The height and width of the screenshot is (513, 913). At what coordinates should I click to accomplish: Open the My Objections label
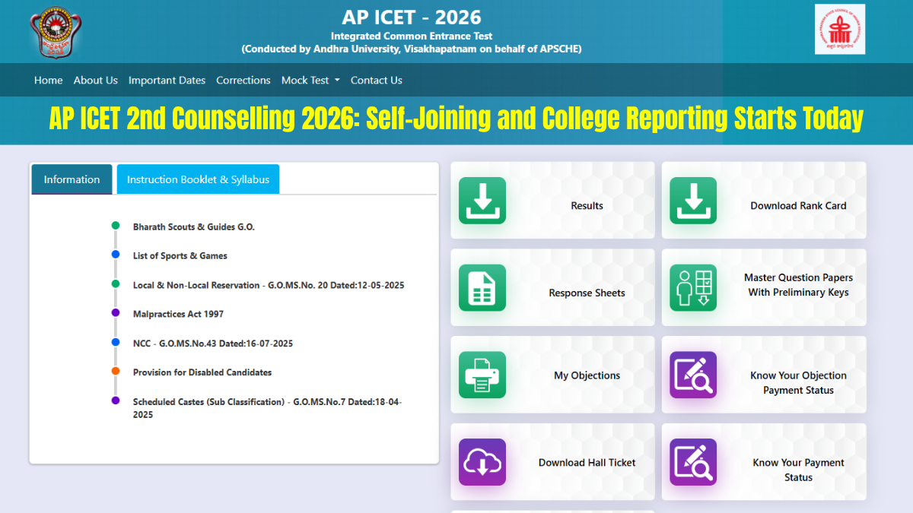587,375
